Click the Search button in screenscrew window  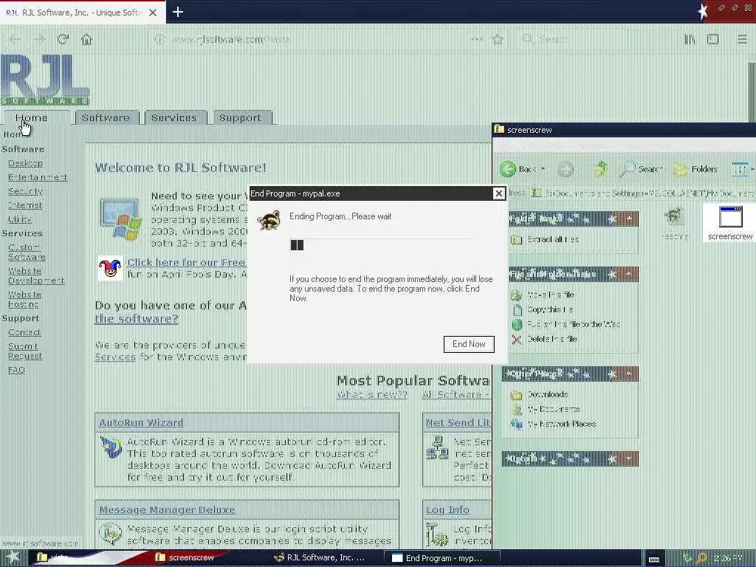(x=642, y=169)
